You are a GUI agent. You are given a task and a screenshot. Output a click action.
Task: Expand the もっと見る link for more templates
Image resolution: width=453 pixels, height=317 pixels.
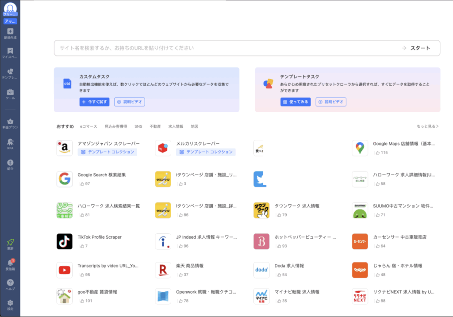click(x=427, y=126)
